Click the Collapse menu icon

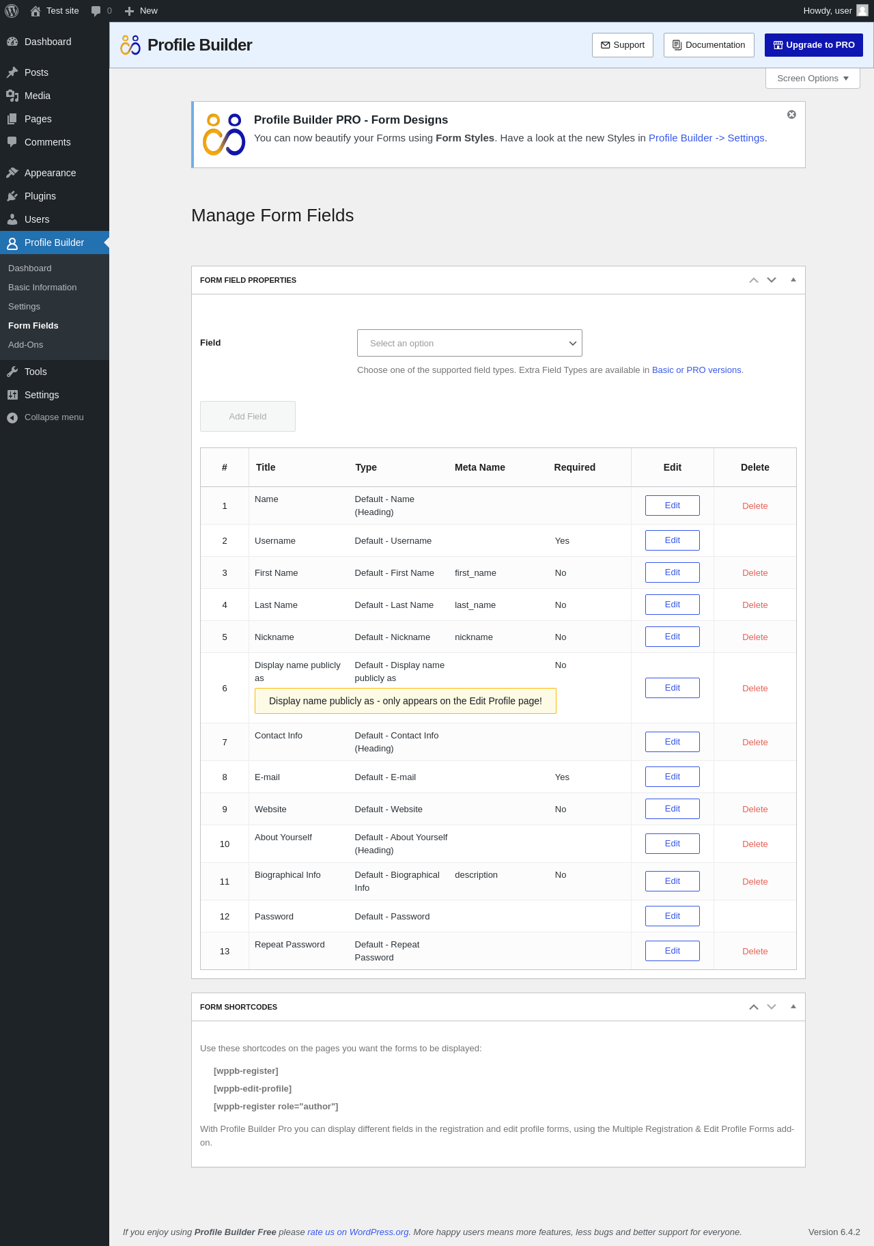point(12,417)
